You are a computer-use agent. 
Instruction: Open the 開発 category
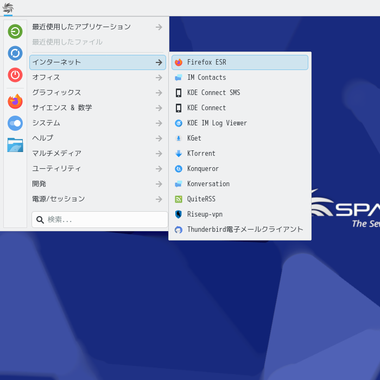click(98, 184)
